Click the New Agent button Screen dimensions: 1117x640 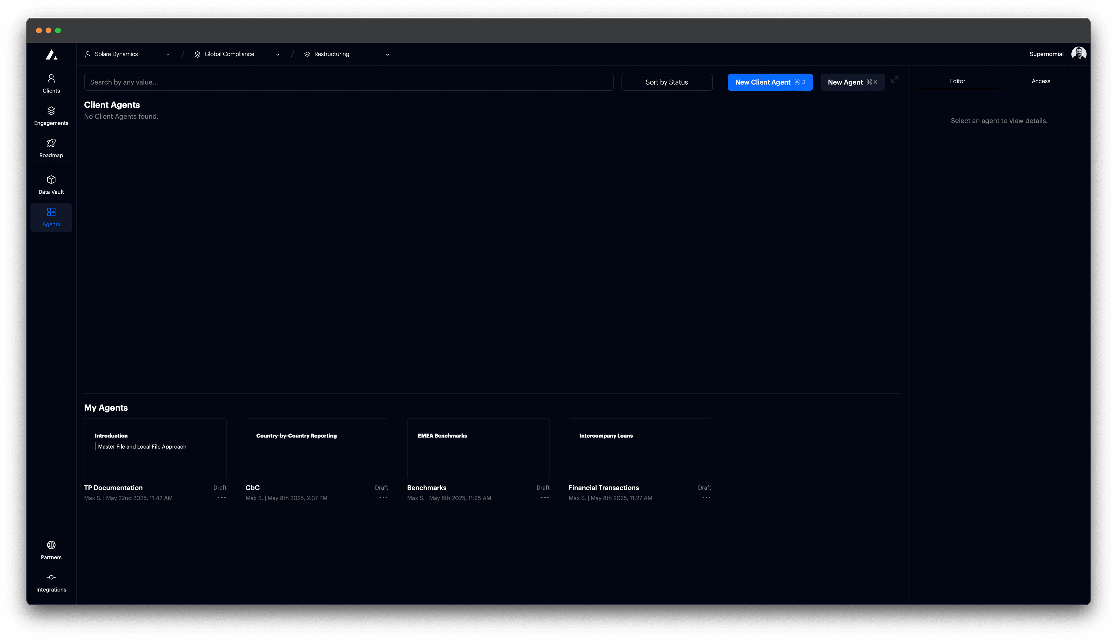click(852, 82)
